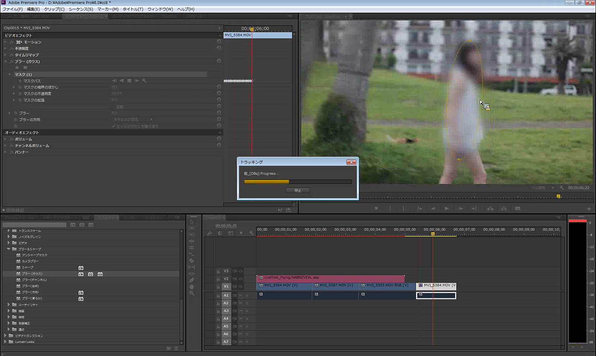The image size is (596, 356).
Task: Click Export Frame camera icon in Program monitor
Action: click(518, 209)
